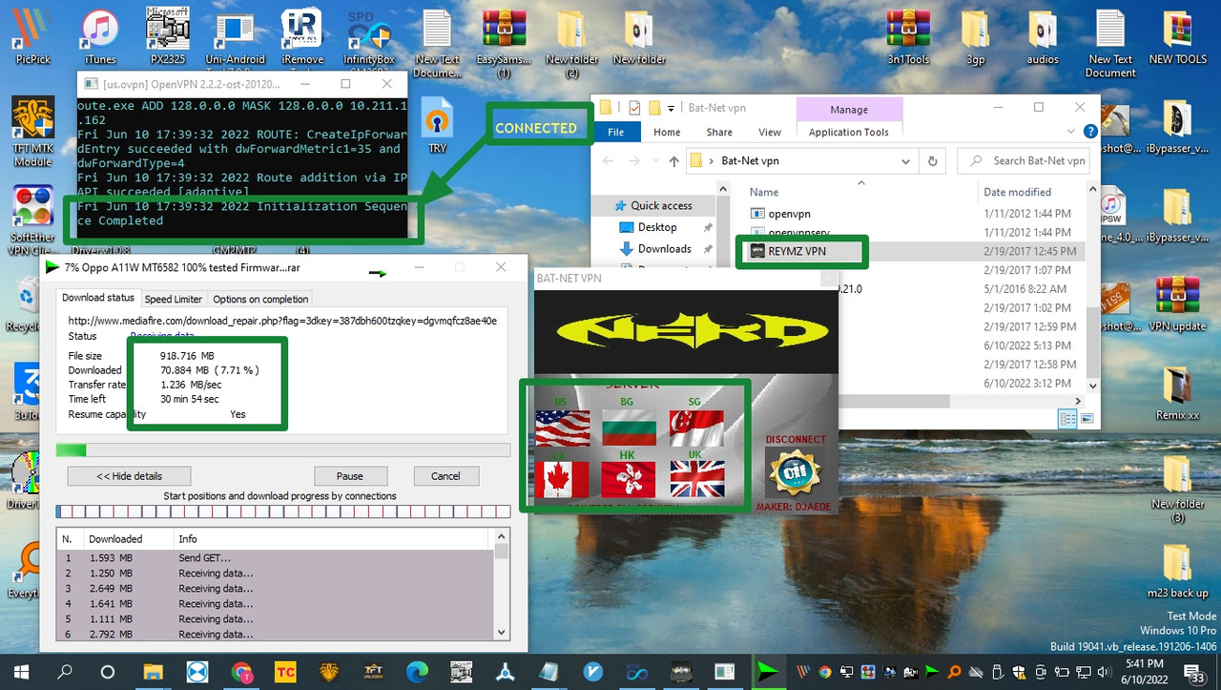This screenshot has height=690, width=1221.
Task: Open Desktop in the navigation pane
Action: point(657,227)
